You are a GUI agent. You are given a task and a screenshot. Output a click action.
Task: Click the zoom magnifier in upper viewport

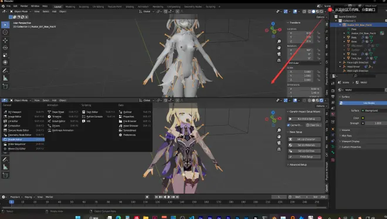(x=279, y=41)
